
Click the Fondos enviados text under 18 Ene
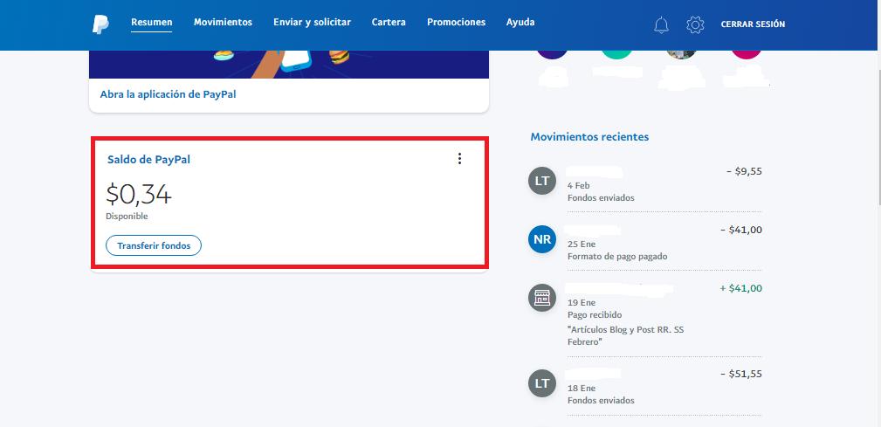[x=601, y=401]
